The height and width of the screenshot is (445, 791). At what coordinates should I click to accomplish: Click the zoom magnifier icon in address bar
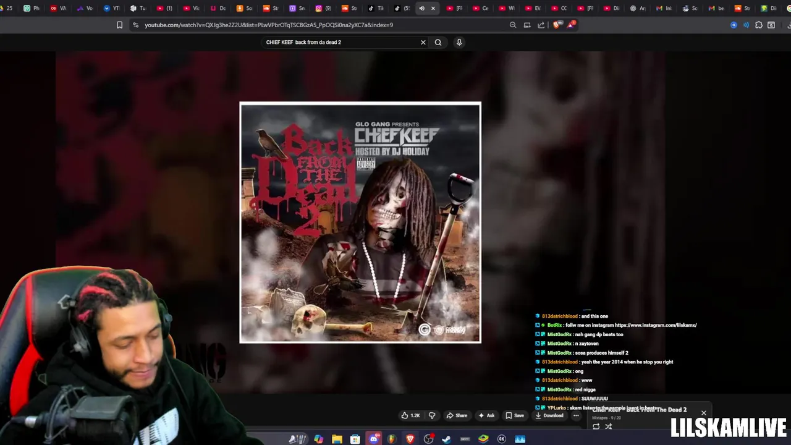(513, 25)
